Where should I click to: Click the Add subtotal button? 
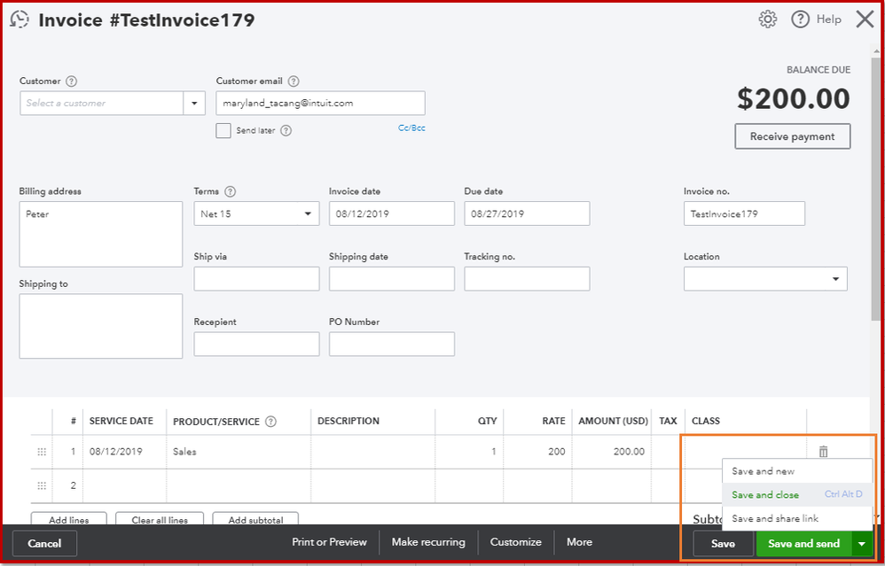click(255, 519)
